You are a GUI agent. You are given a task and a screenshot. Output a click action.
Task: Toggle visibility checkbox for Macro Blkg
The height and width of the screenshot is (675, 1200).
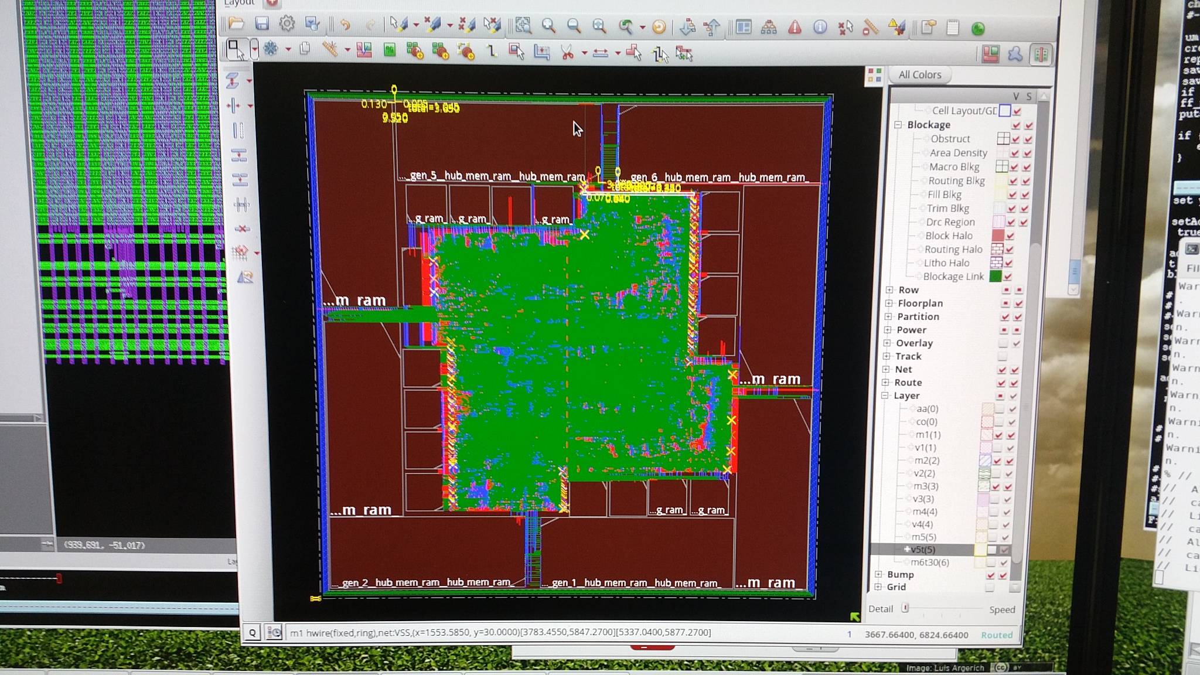point(1014,167)
